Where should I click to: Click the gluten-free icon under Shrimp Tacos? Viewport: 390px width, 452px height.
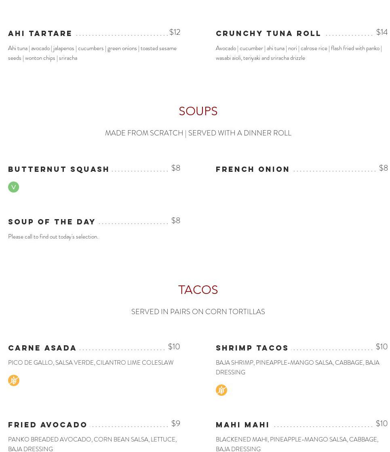click(x=221, y=390)
